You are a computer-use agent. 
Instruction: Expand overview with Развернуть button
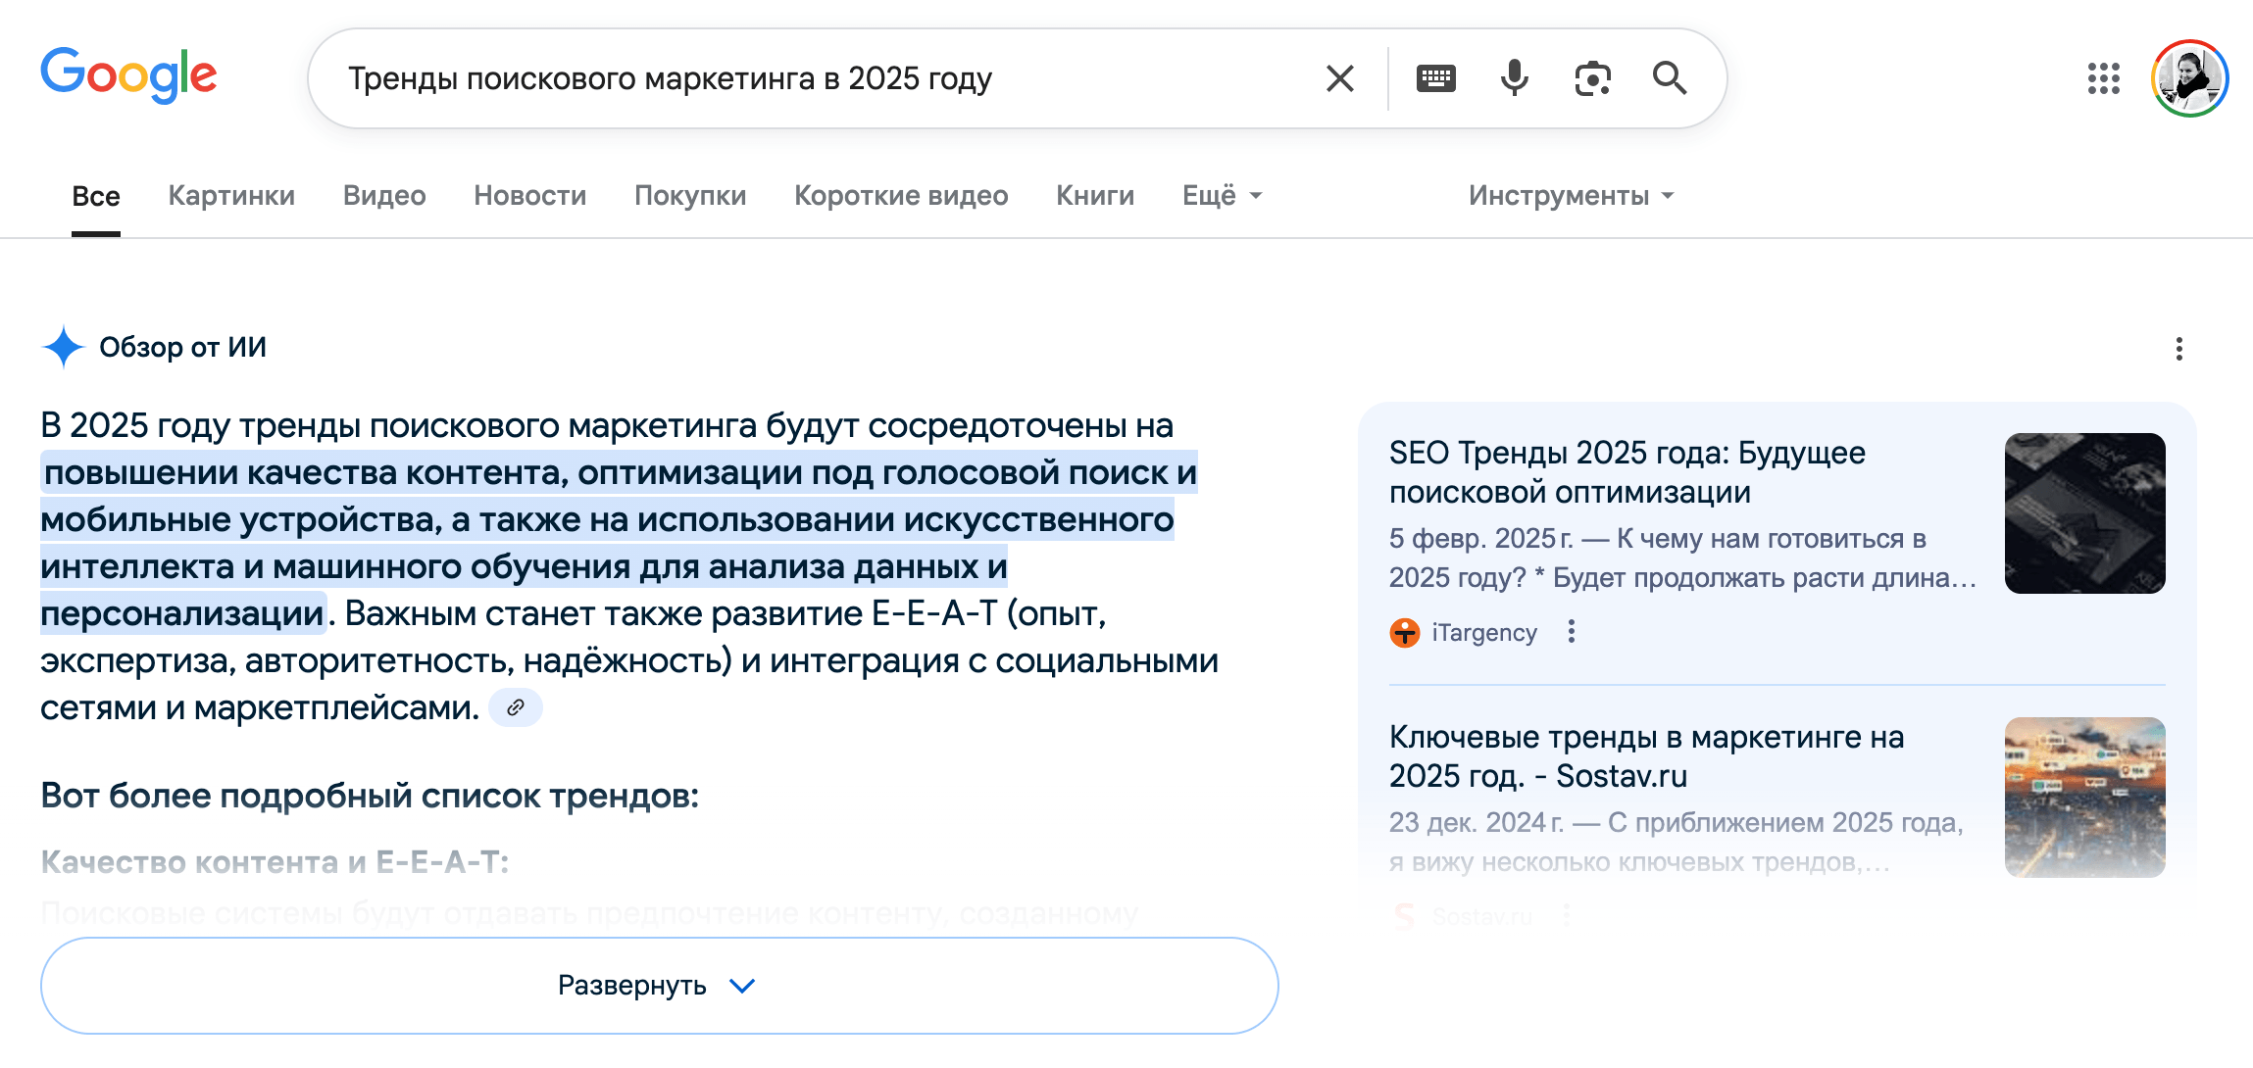click(x=659, y=986)
